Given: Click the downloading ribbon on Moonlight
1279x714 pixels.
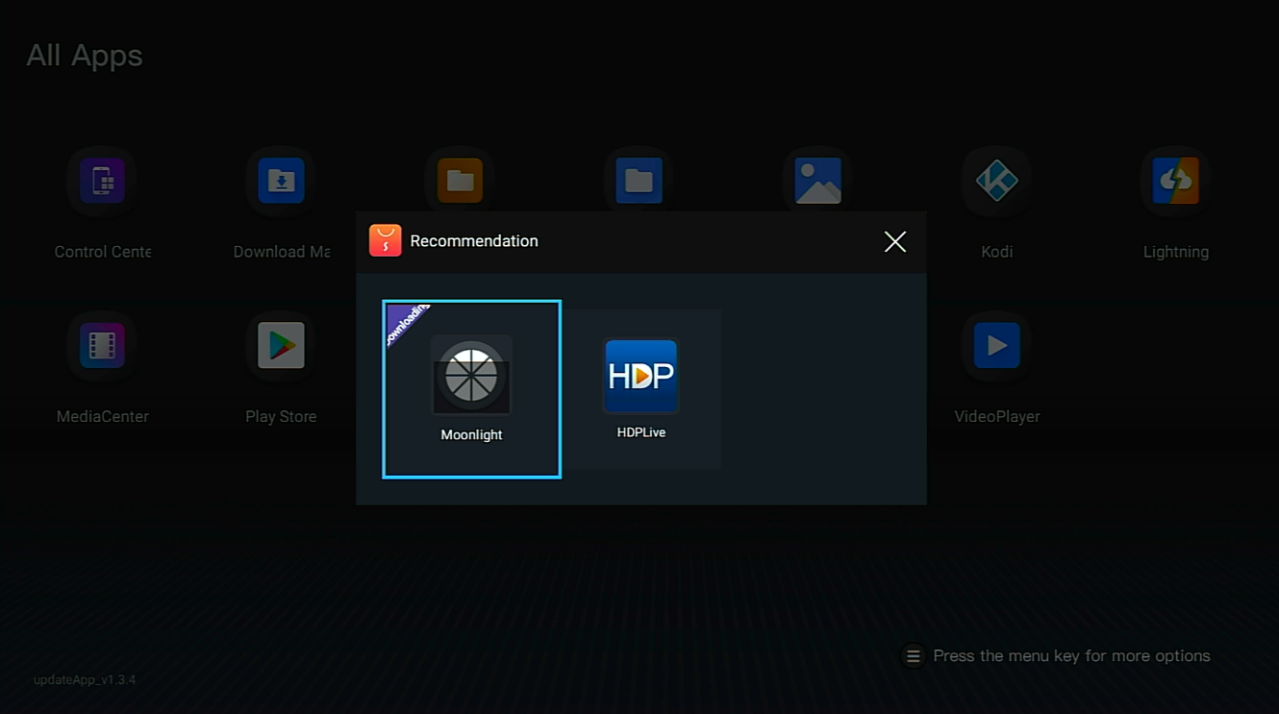Looking at the screenshot, I should (x=406, y=323).
